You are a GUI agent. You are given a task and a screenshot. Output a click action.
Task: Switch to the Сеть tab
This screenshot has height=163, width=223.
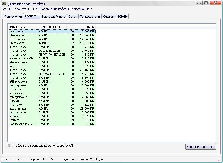[72, 17]
